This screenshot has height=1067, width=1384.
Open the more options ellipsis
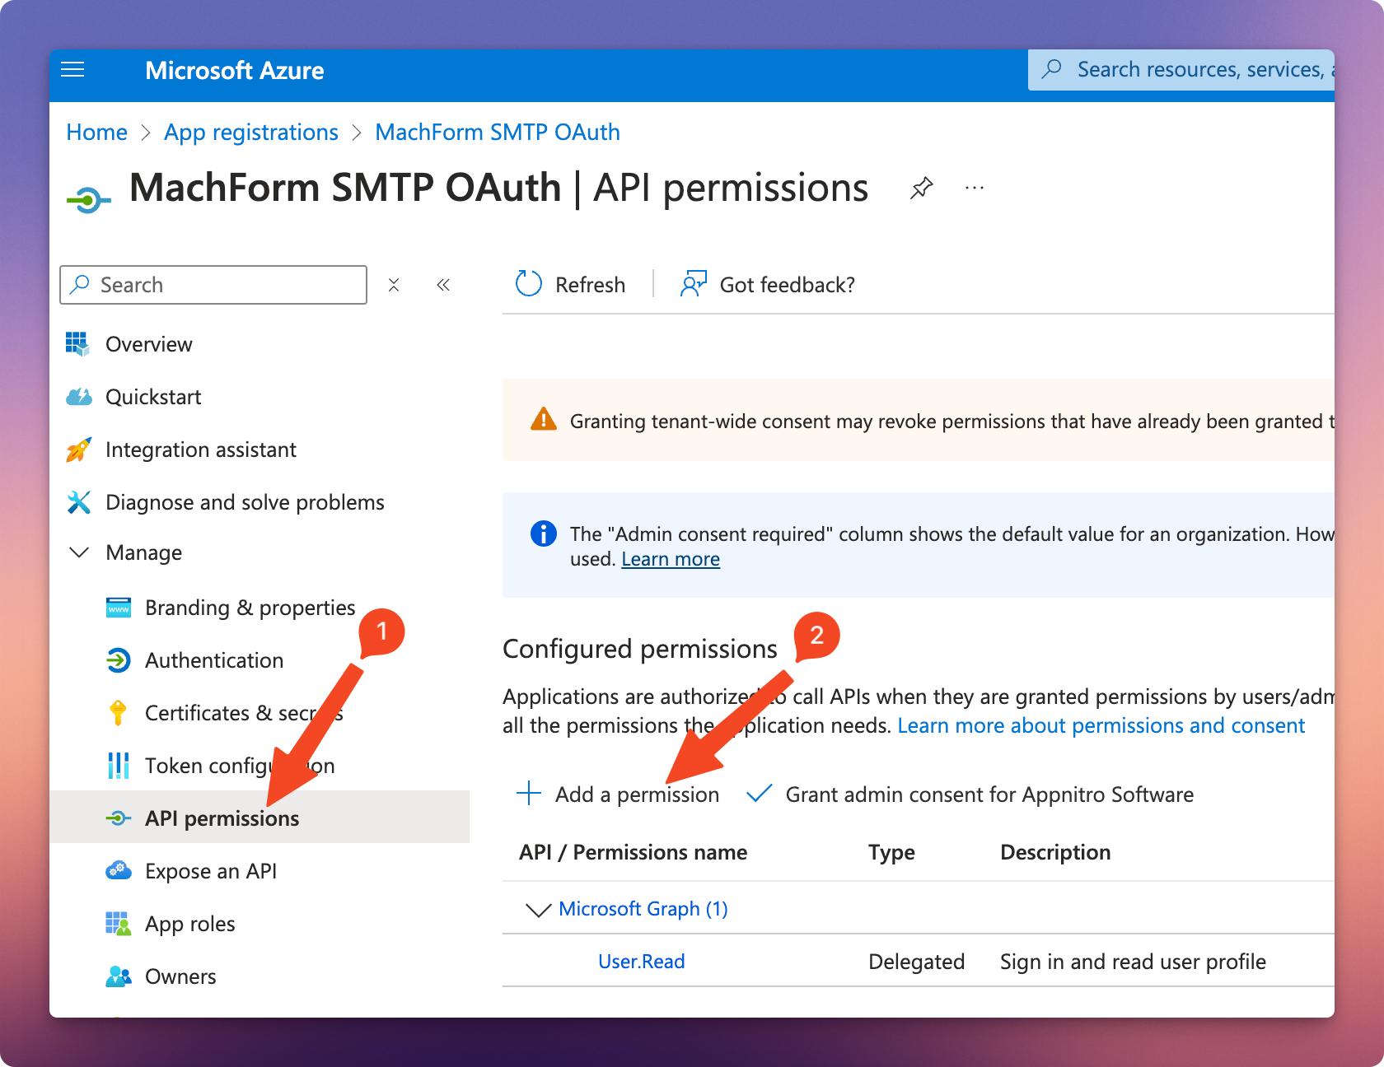(975, 189)
